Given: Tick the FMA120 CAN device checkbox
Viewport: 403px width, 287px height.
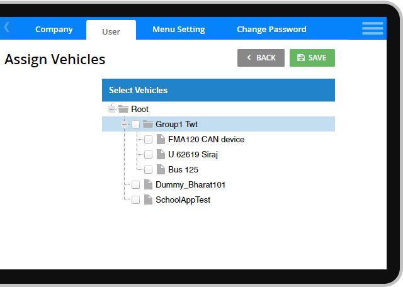Looking at the screenshot, I should click(x=148, y=140).
